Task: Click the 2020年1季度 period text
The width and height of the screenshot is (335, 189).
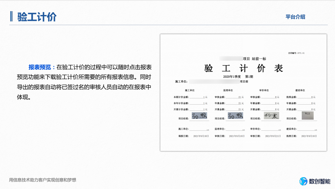Action: tap(232, 76)
